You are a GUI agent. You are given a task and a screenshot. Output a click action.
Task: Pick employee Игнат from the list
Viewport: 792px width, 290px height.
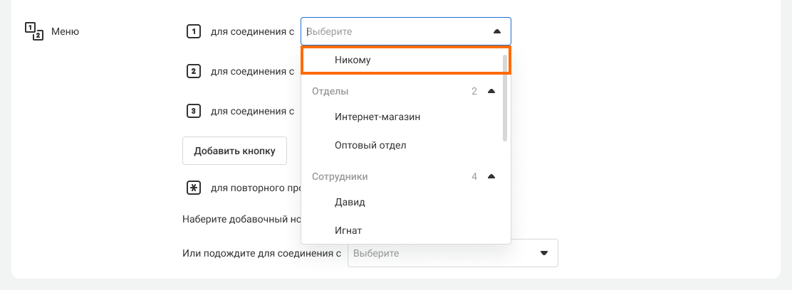(348, 230)
